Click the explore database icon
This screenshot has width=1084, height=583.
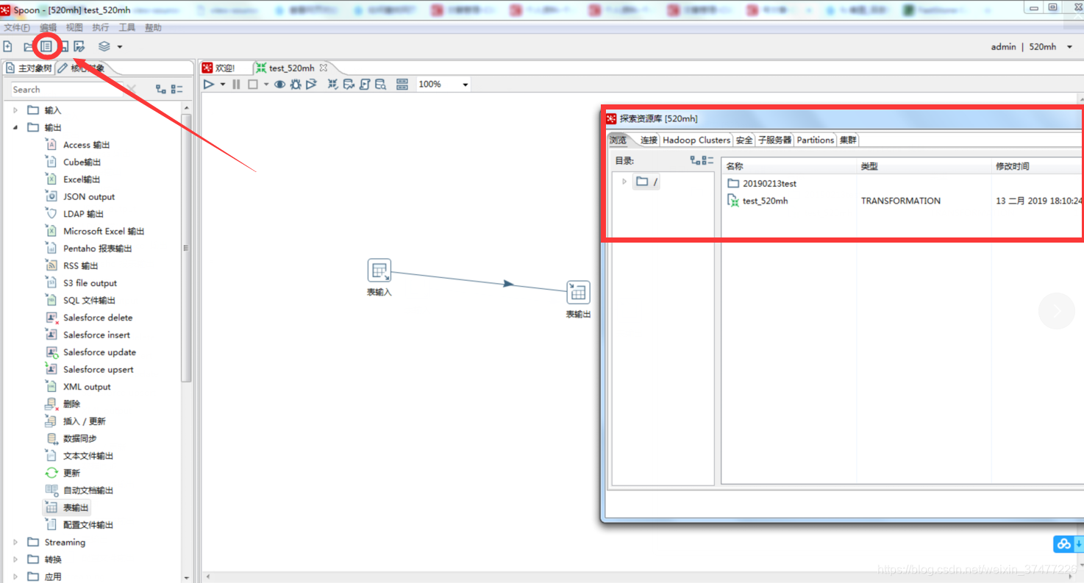click(380, 85)
